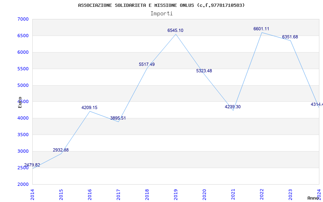Click the y-axis tick 7000
The image size is (323, 202).
23,19
